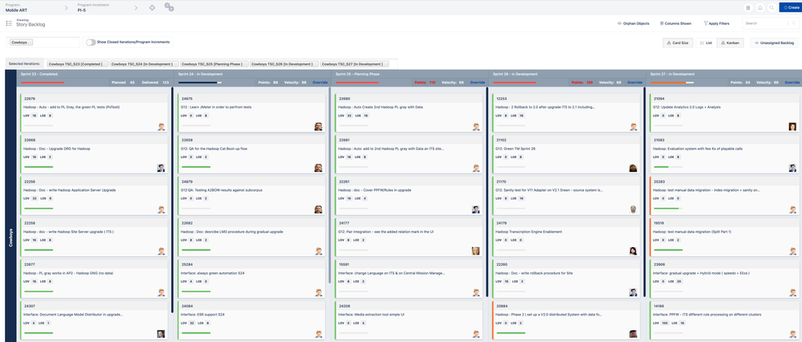Open the notifications bell icon
The width and height of the screenshot is (802, 342).
[759, 8]
